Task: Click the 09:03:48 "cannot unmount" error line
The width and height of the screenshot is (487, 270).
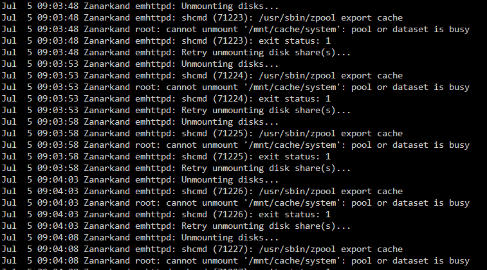Action: (235, 29)
